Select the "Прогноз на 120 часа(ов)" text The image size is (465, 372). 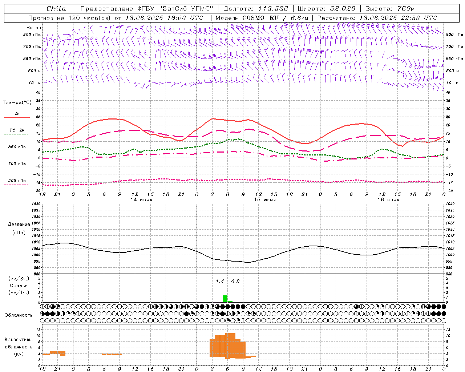[x=70, y=18]
